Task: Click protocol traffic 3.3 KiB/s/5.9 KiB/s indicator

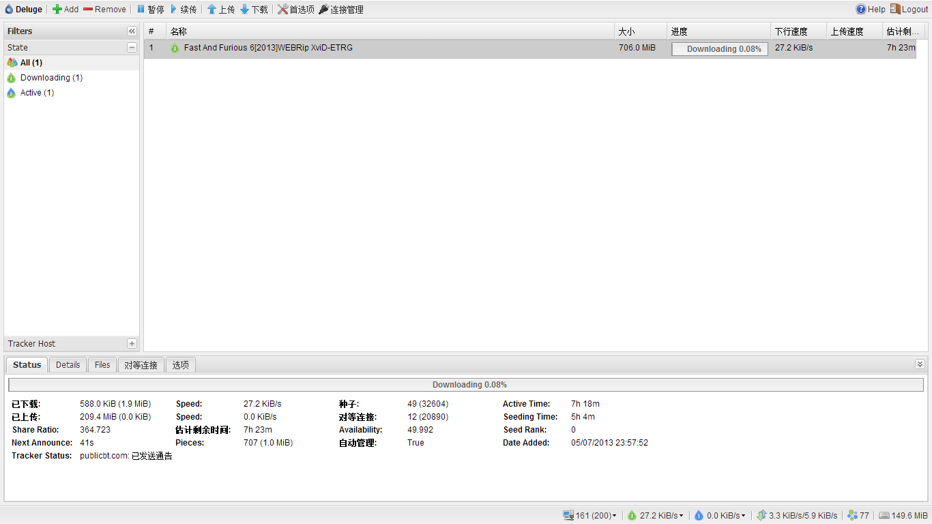Action: tap(797, 516)
